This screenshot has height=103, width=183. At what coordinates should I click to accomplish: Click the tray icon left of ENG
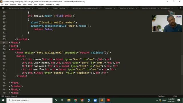[x=160, y=100]
